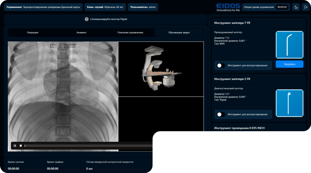Screen dimensions: 311x173
Task: Enable contrast tool for 5 FR catheter
Action: pos(221,114)
